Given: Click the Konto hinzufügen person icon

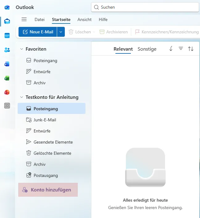Looking at the screenshot, I should coord(25,190).
